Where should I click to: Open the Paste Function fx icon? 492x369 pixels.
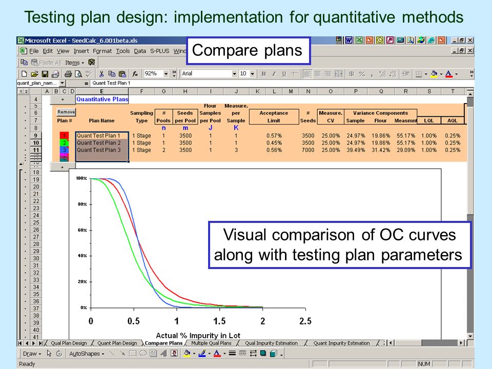pyautogui.click(x=135, y=74)
